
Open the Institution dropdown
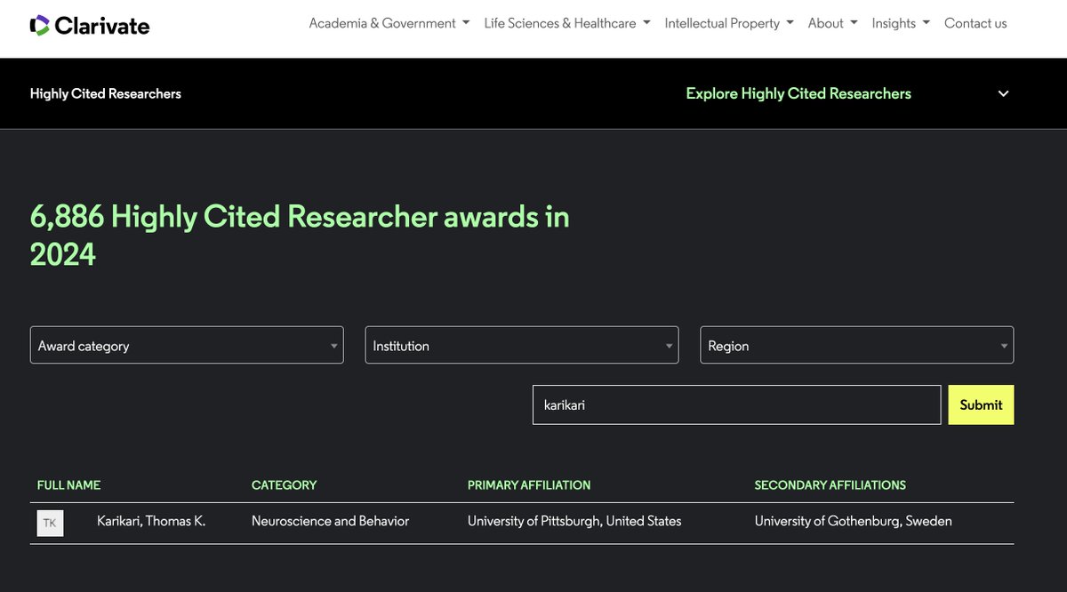[522, 345]
